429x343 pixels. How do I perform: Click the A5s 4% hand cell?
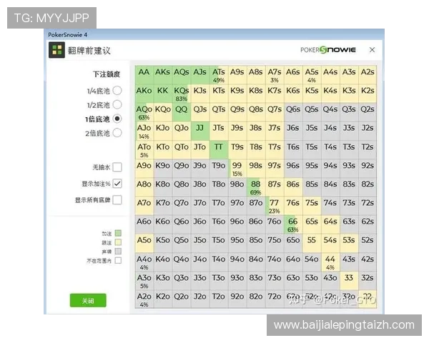pyautogui.click(x=312, y=75)
